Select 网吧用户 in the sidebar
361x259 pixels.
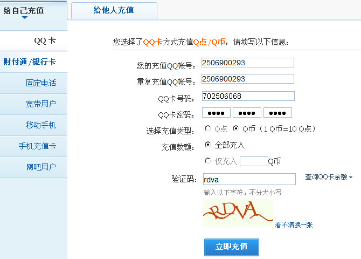(x=33, y=167)
